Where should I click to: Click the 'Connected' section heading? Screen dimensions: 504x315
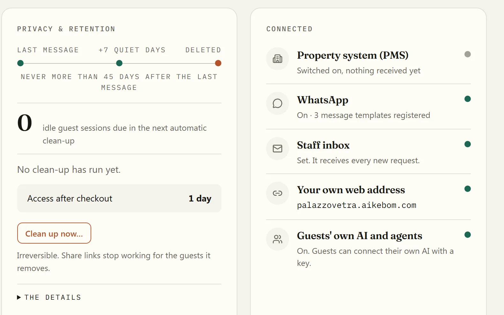pyautogui.click(x=289, y=29)
